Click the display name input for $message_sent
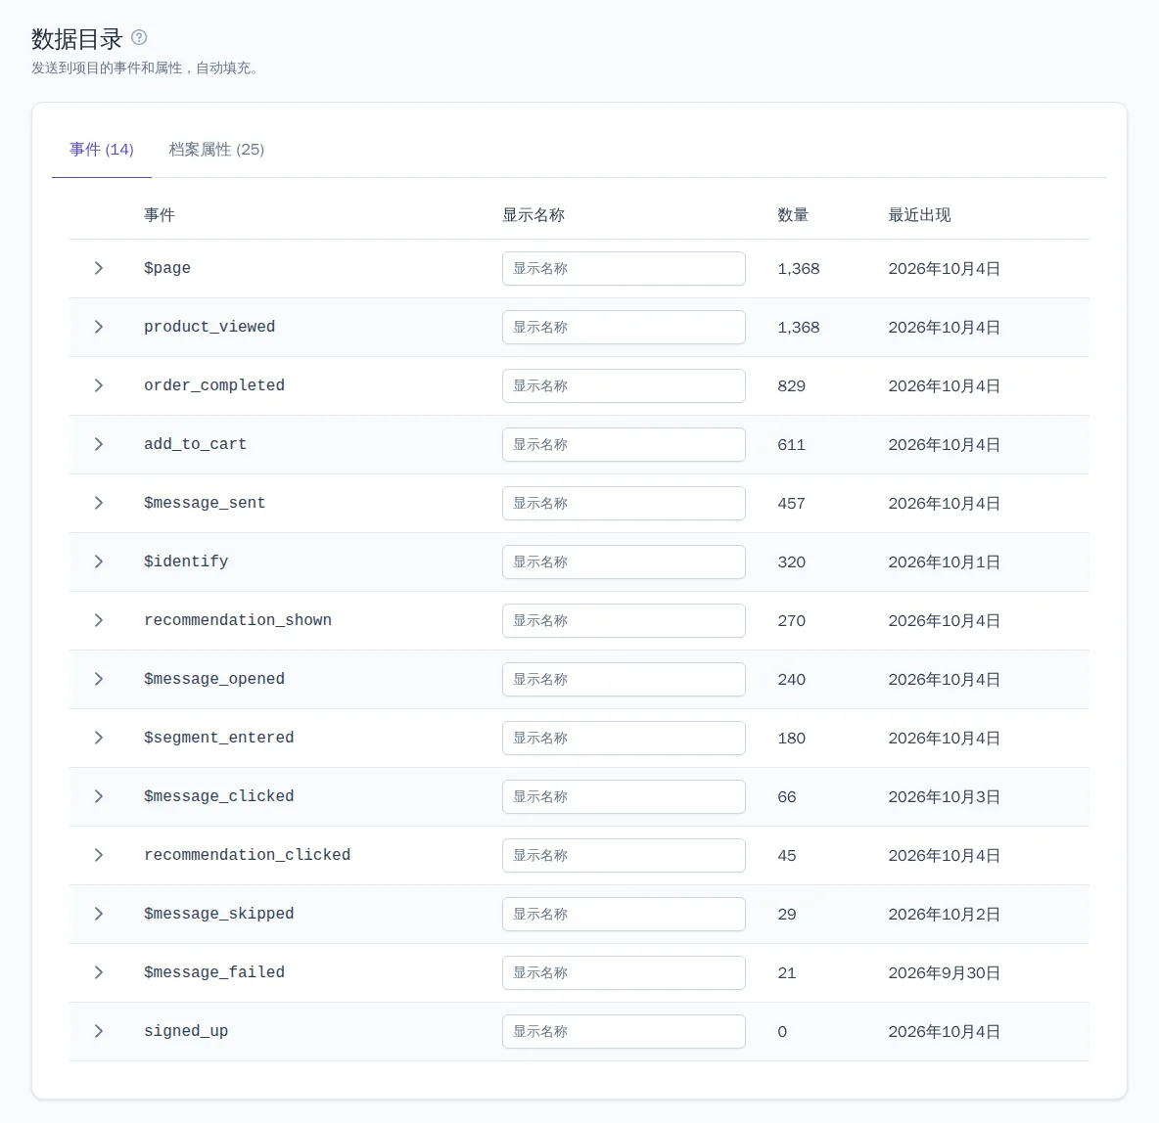The image size is (1159, 1123). coord(624,503)
